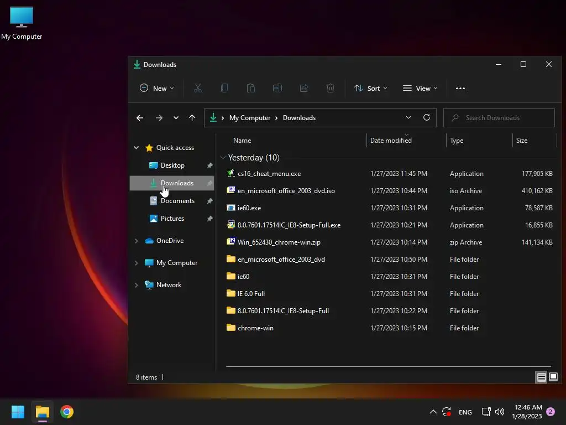
Task: Refresh the Downloads folder view
Action: (x=427, y=117)
